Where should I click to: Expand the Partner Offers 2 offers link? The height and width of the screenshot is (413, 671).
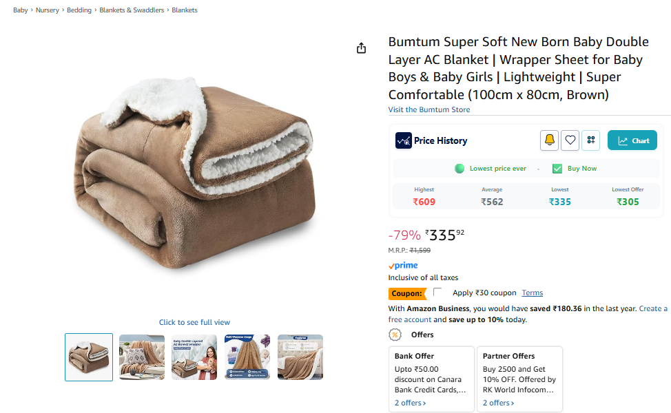point(498,403)
